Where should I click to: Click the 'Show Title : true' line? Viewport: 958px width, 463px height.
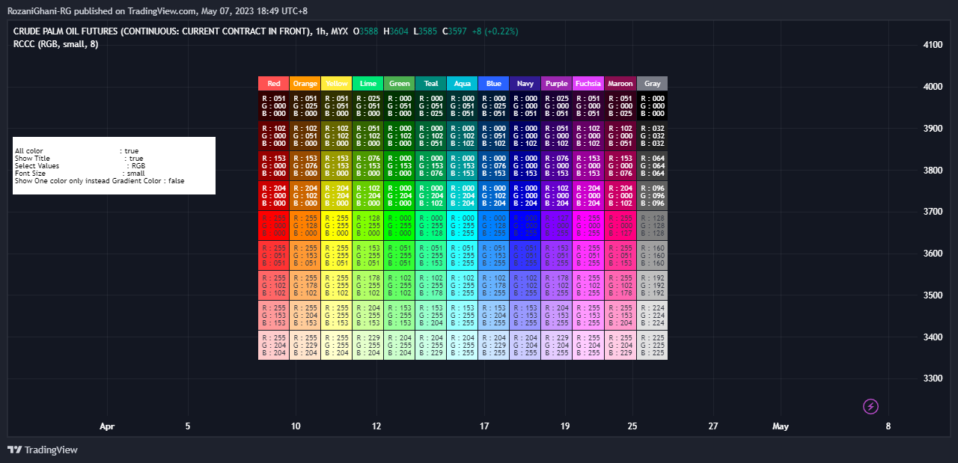79,159
